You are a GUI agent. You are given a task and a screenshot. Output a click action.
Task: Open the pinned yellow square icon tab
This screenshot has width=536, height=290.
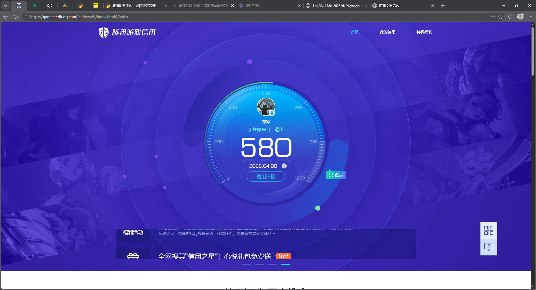tap(96, 6)
